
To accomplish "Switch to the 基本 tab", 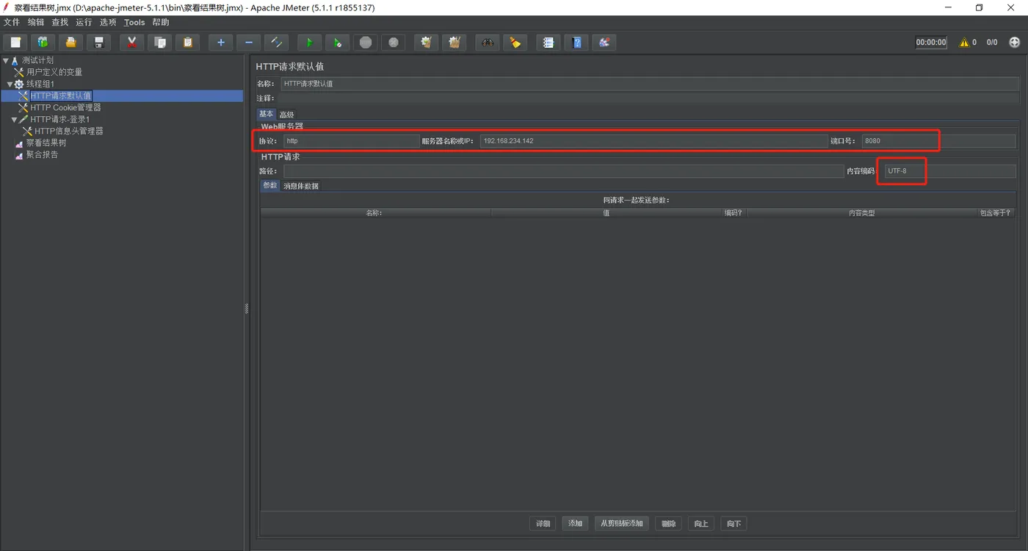I will click(x=266, y=114).
